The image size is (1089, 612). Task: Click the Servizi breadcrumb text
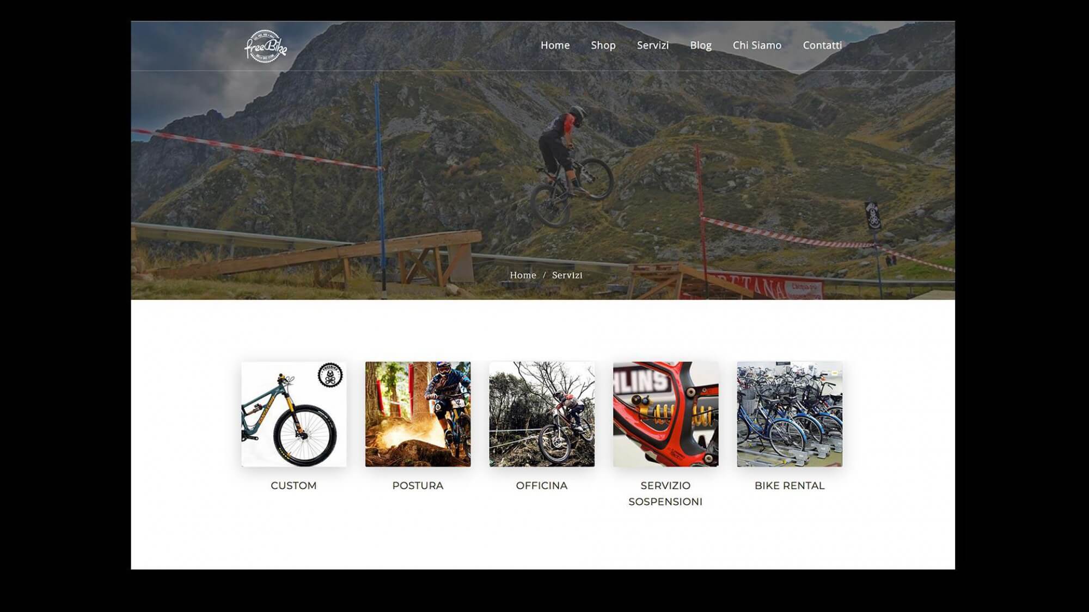[x=567, y=275]
